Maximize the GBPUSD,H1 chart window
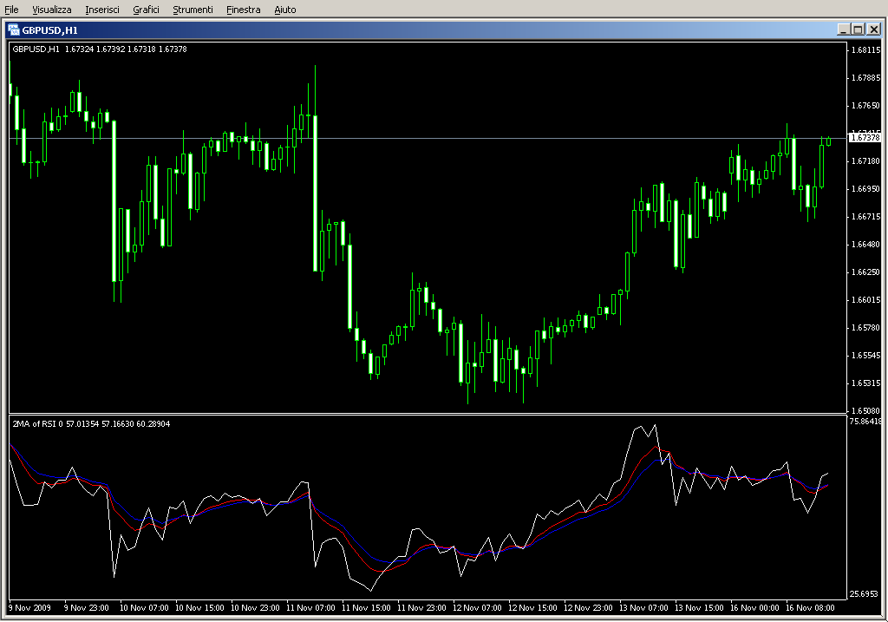Viewport: 888px width, 622px height. (x=858, y=29)
